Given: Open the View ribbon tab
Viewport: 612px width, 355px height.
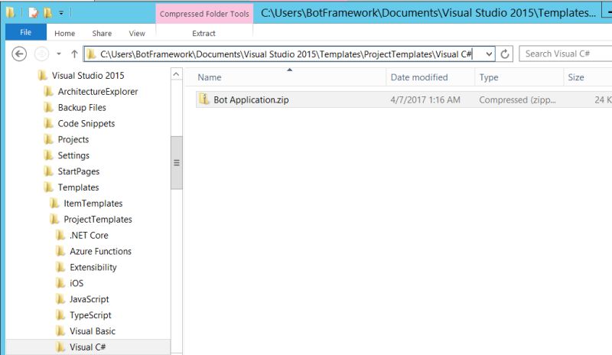Looking at the screenshot, I should coord(137,33).
